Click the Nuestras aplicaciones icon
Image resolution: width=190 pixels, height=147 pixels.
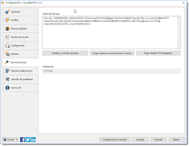[7, 71]
